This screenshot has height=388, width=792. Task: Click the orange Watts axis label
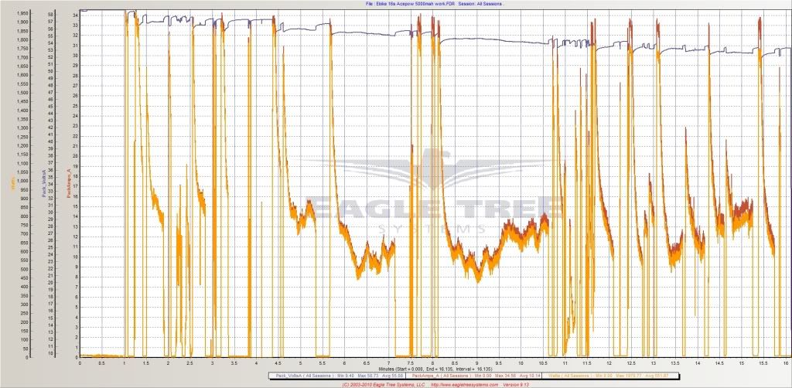point(12,182)
